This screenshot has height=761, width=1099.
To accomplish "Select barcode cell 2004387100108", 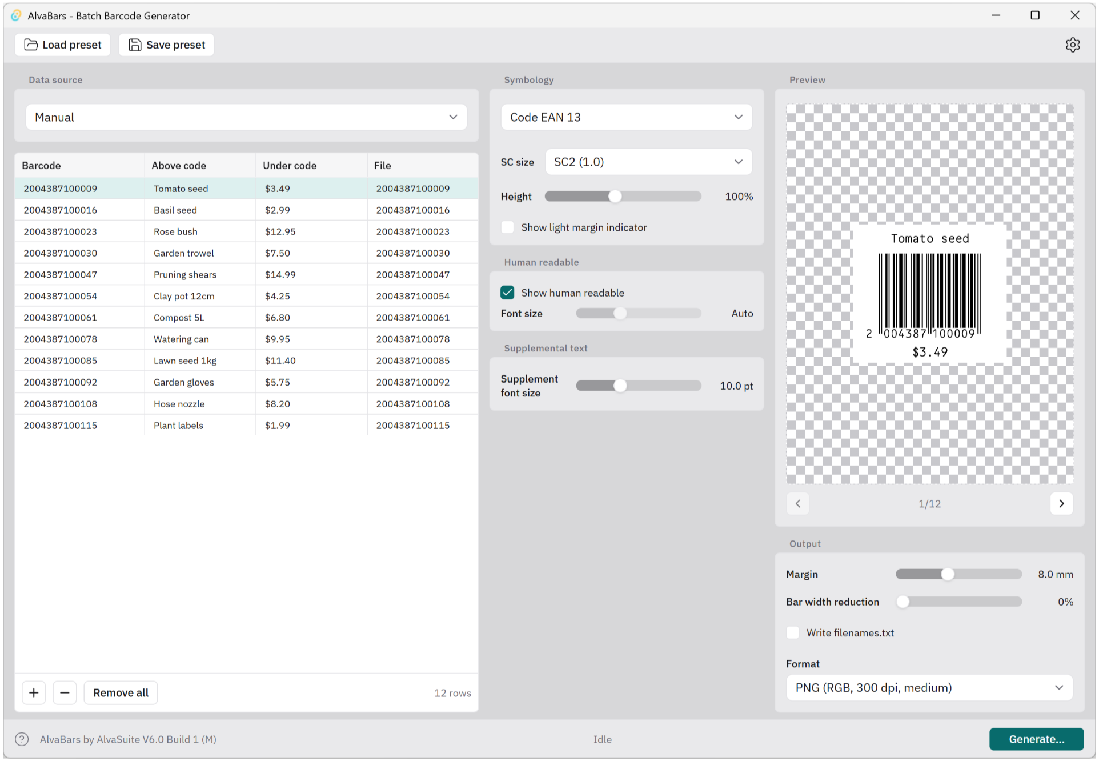I will [x=79, y=404].
